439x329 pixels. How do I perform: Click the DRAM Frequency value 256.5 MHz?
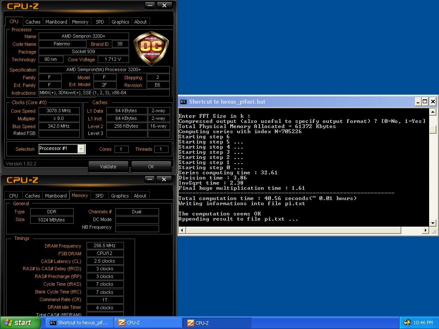click(105, 245)
